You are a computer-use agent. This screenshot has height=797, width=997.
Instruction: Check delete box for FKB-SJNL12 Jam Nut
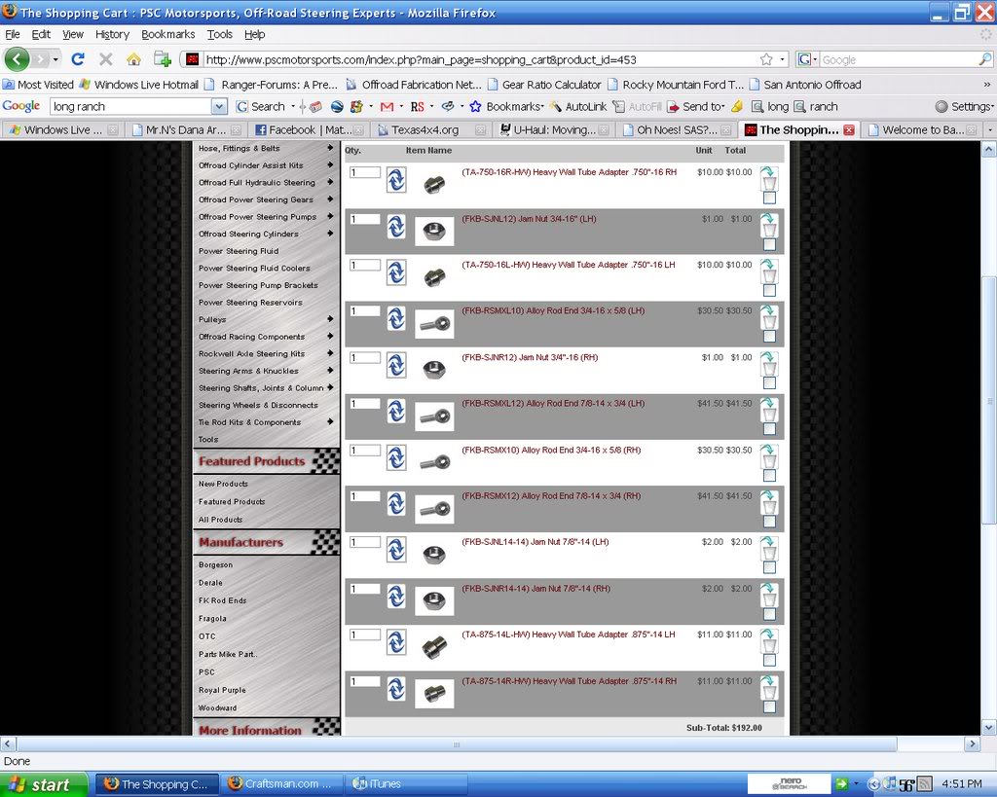[769, 244]
